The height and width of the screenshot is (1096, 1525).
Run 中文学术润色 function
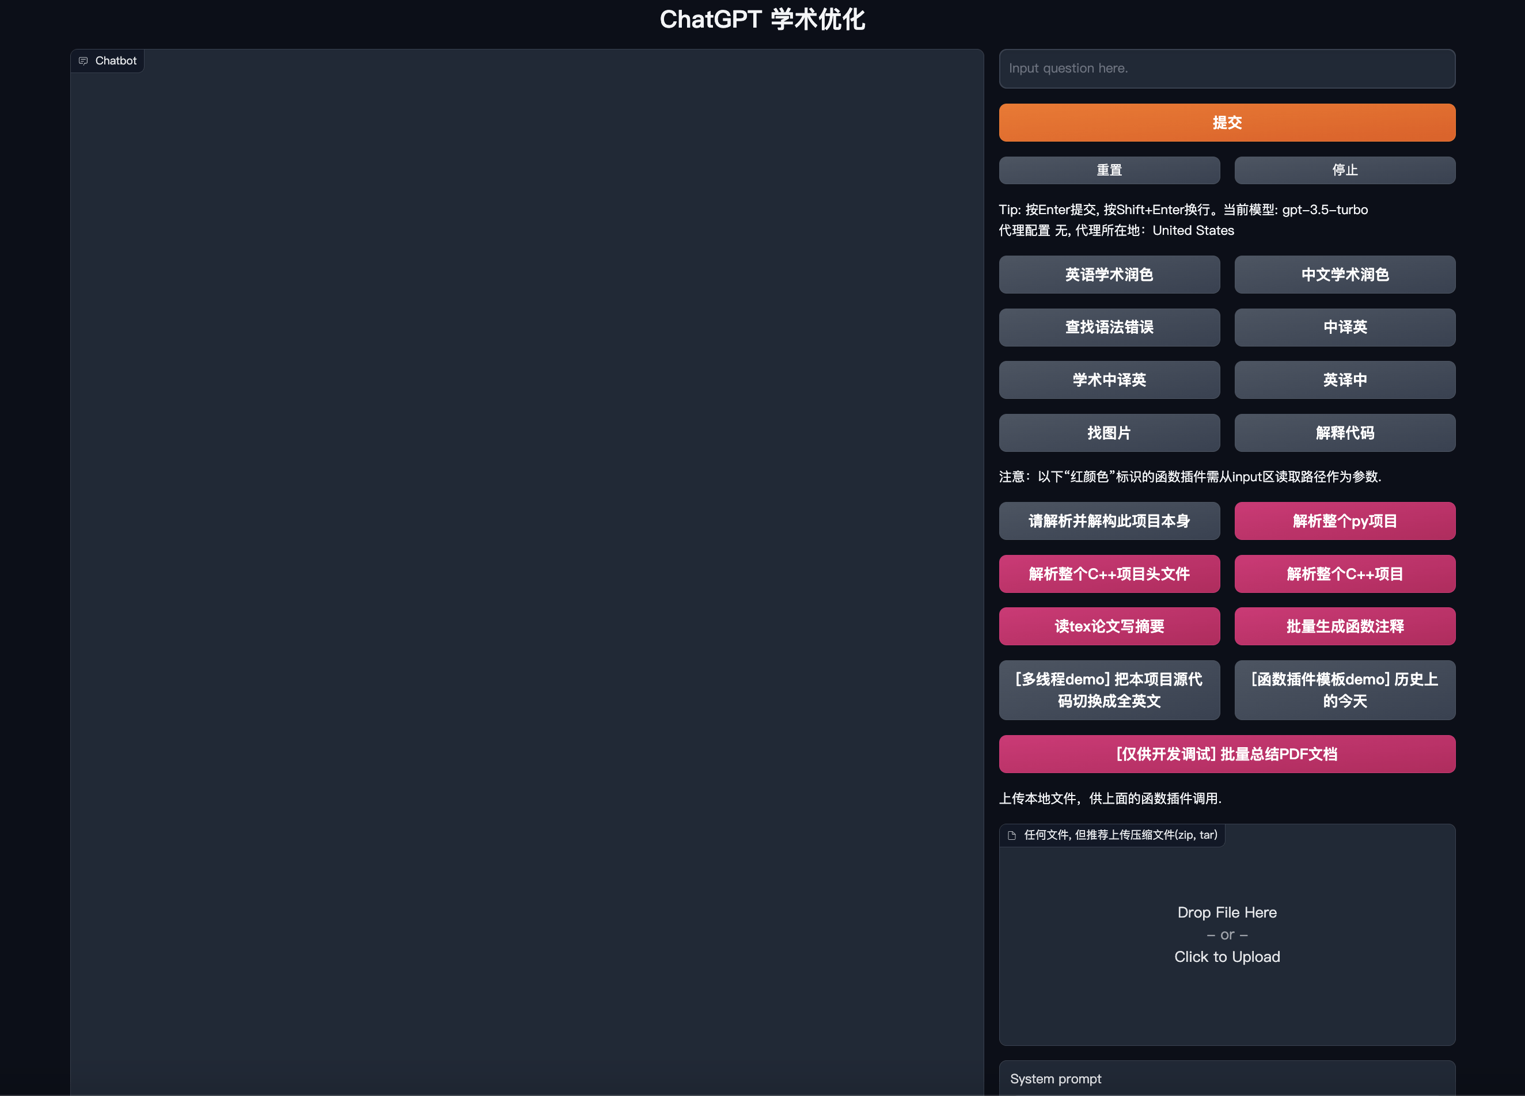coord(1344,274)
